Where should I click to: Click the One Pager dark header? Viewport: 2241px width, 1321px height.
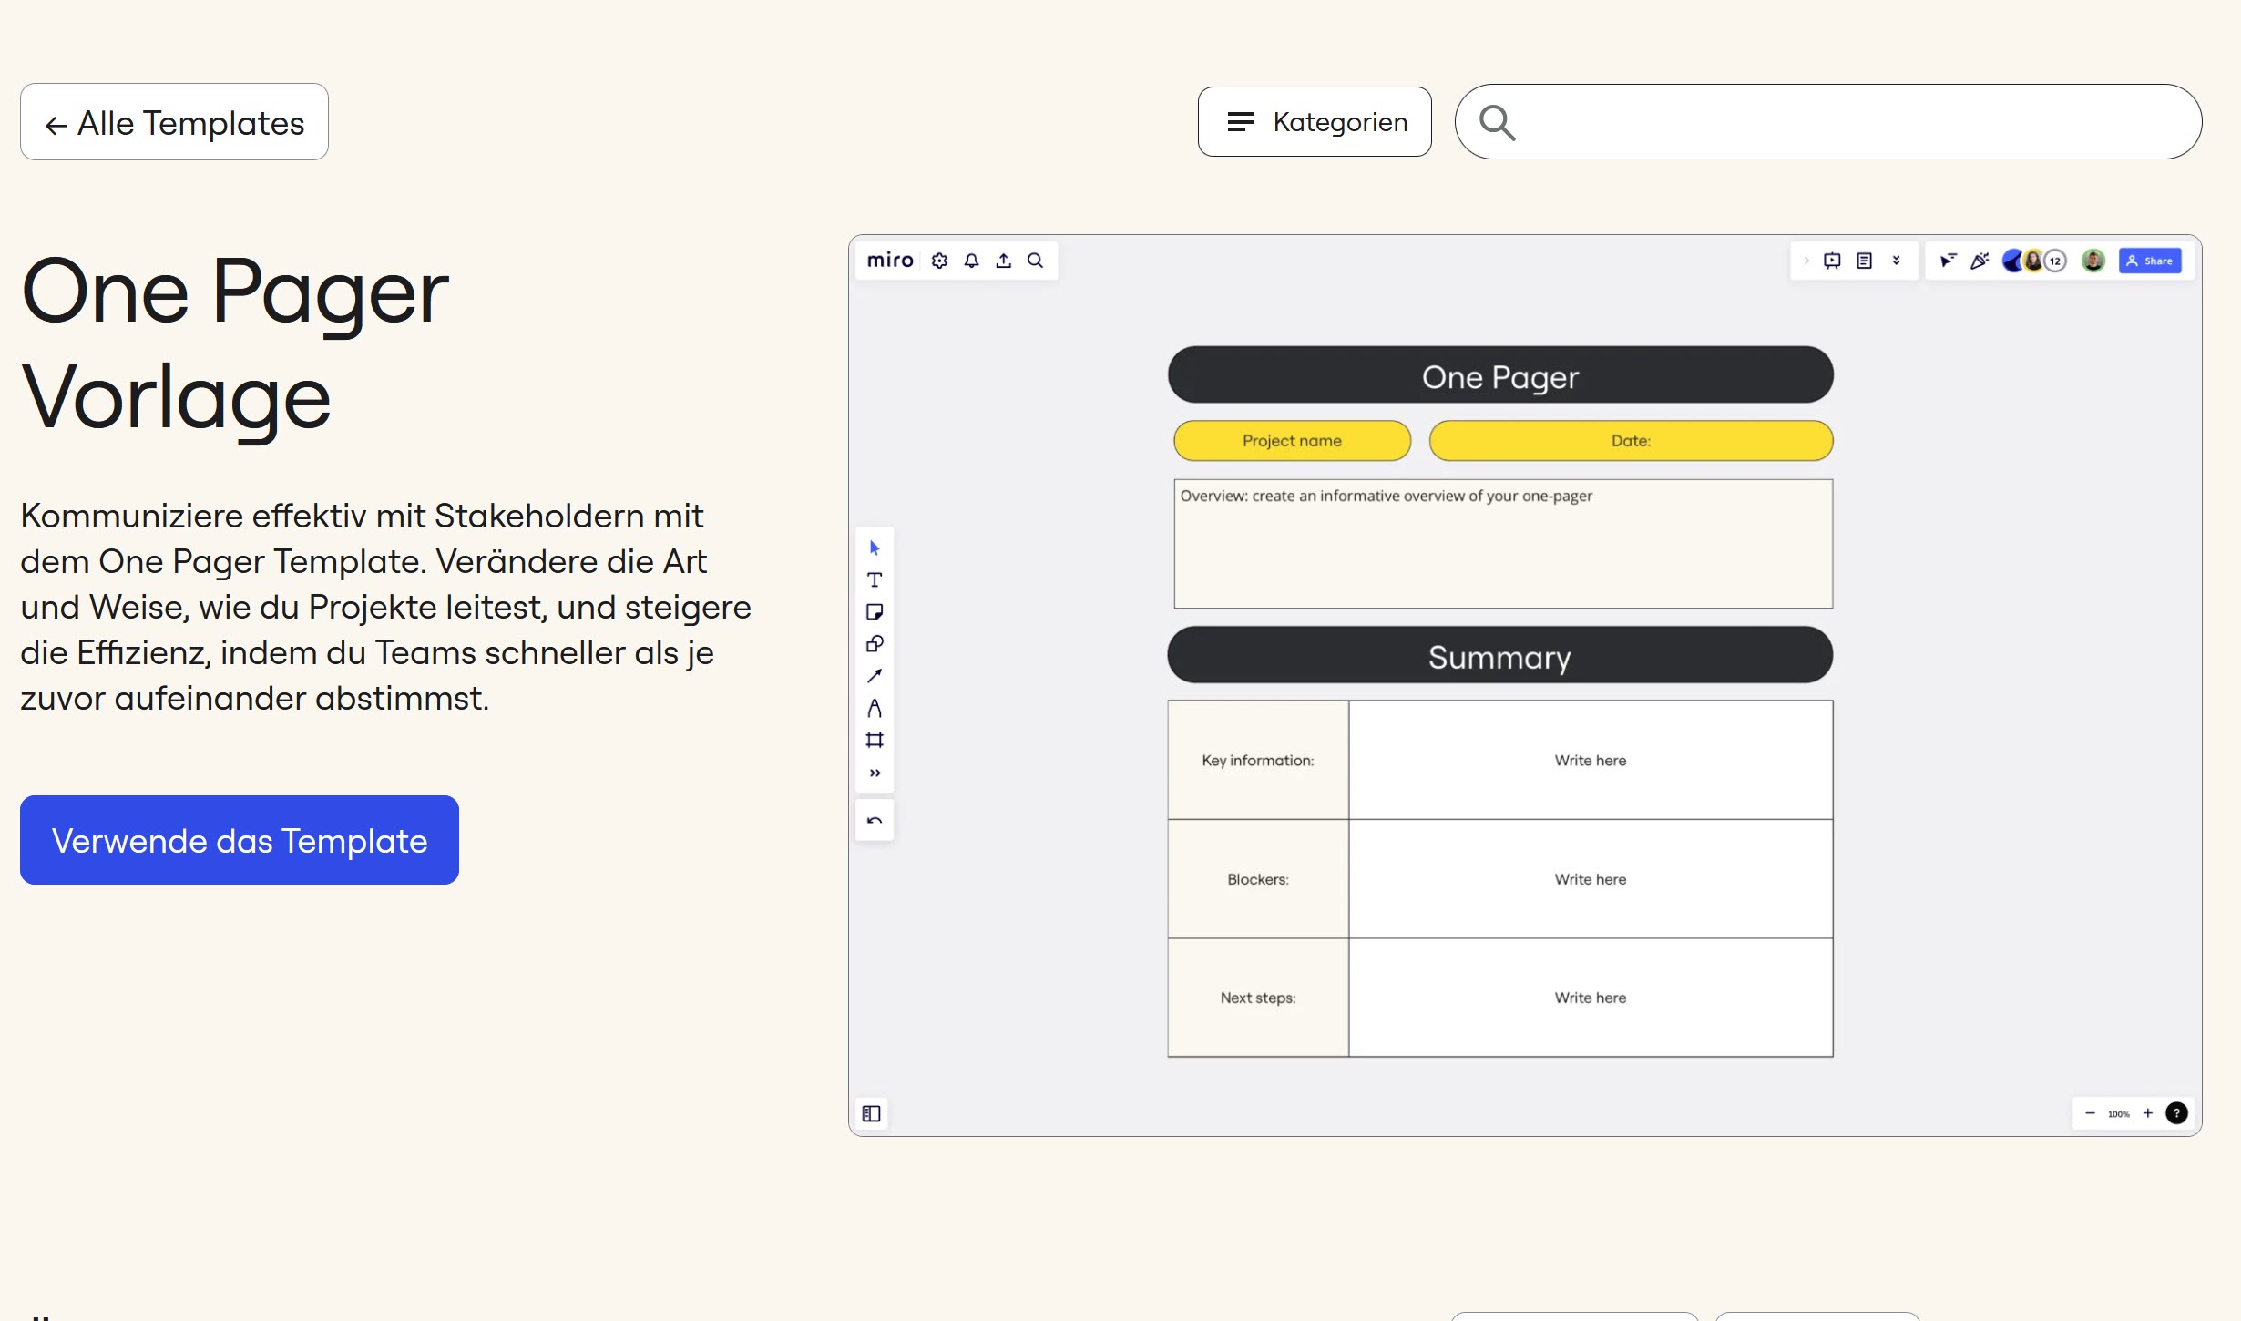point(1500,375)
